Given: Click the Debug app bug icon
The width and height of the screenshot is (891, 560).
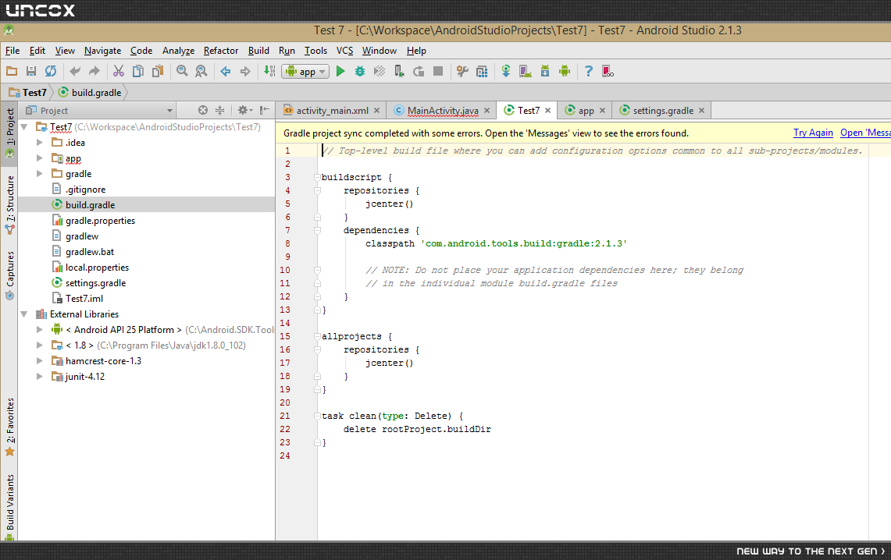Looking at the screenshot, I should (360, 72).
